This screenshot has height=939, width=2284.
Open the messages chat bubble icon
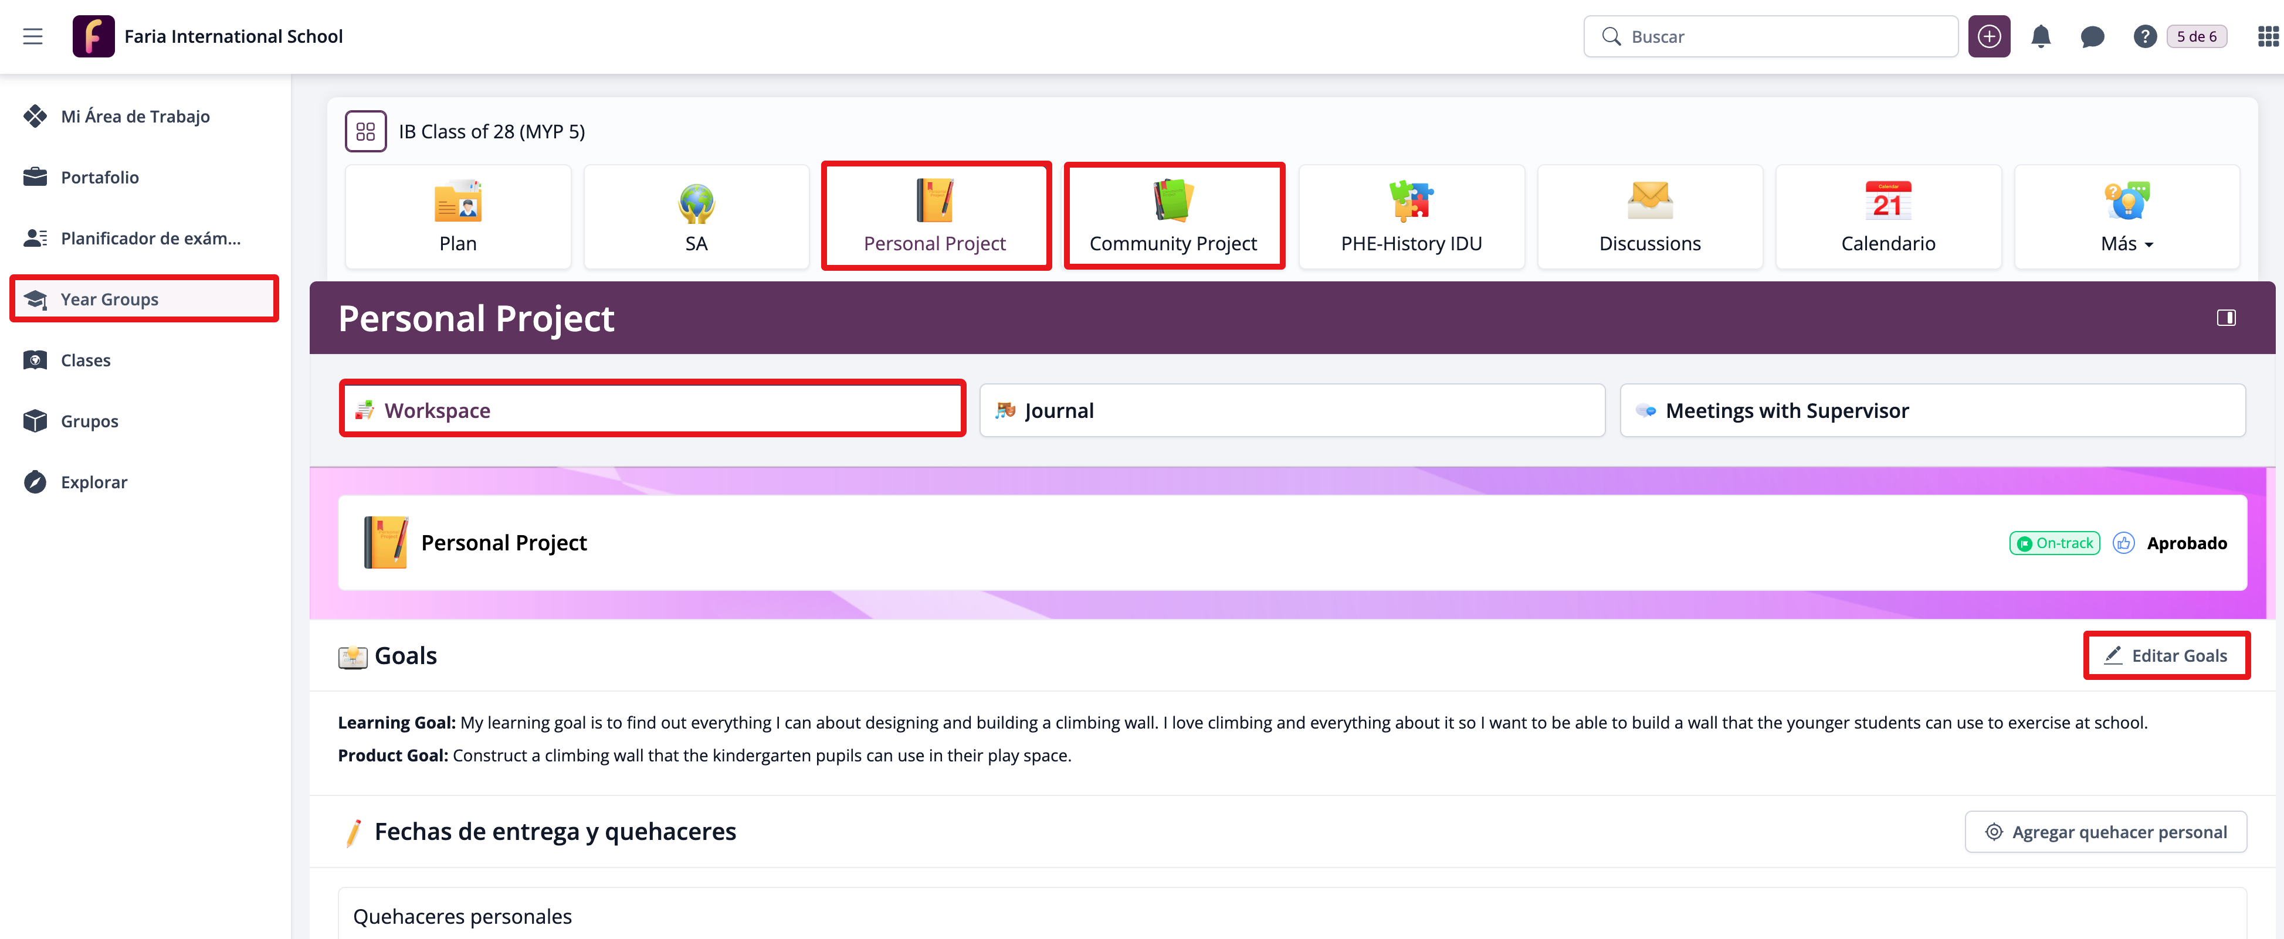[x=2092, y=36]
